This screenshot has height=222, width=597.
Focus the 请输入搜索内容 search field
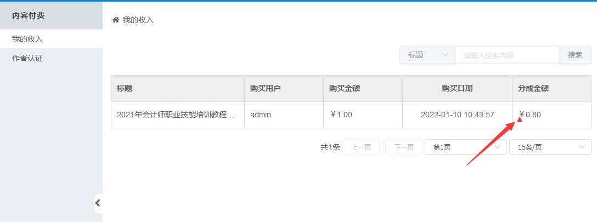click(507, 55)
